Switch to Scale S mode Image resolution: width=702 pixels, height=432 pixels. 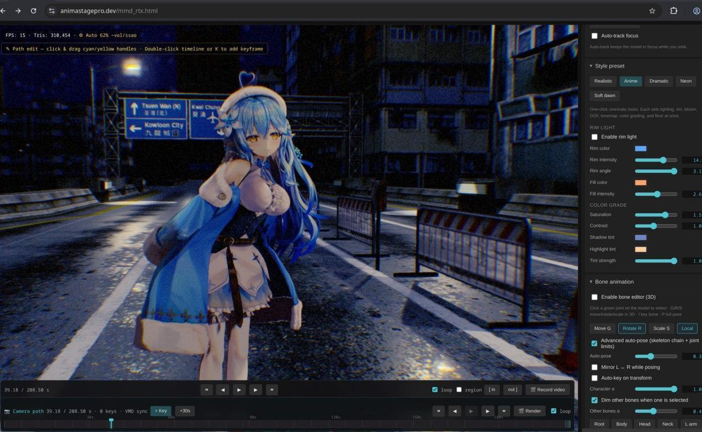coord(661,328)
